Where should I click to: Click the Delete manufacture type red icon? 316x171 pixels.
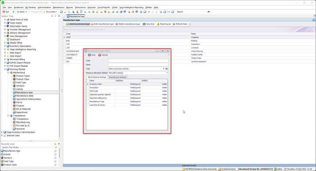(117, 24)
